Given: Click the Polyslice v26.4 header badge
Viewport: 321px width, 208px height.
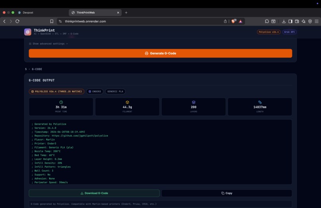Looking at the screenshot, I should pyautogui.click(x=268, y=32).
